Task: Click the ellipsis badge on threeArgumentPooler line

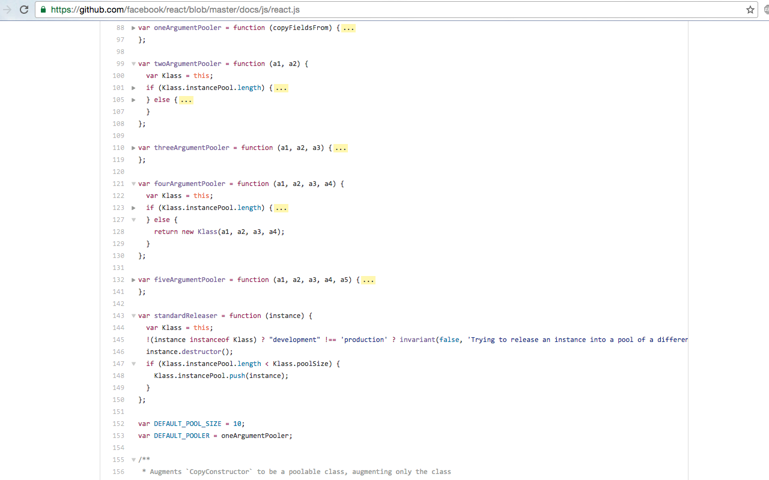Action: 341,148
